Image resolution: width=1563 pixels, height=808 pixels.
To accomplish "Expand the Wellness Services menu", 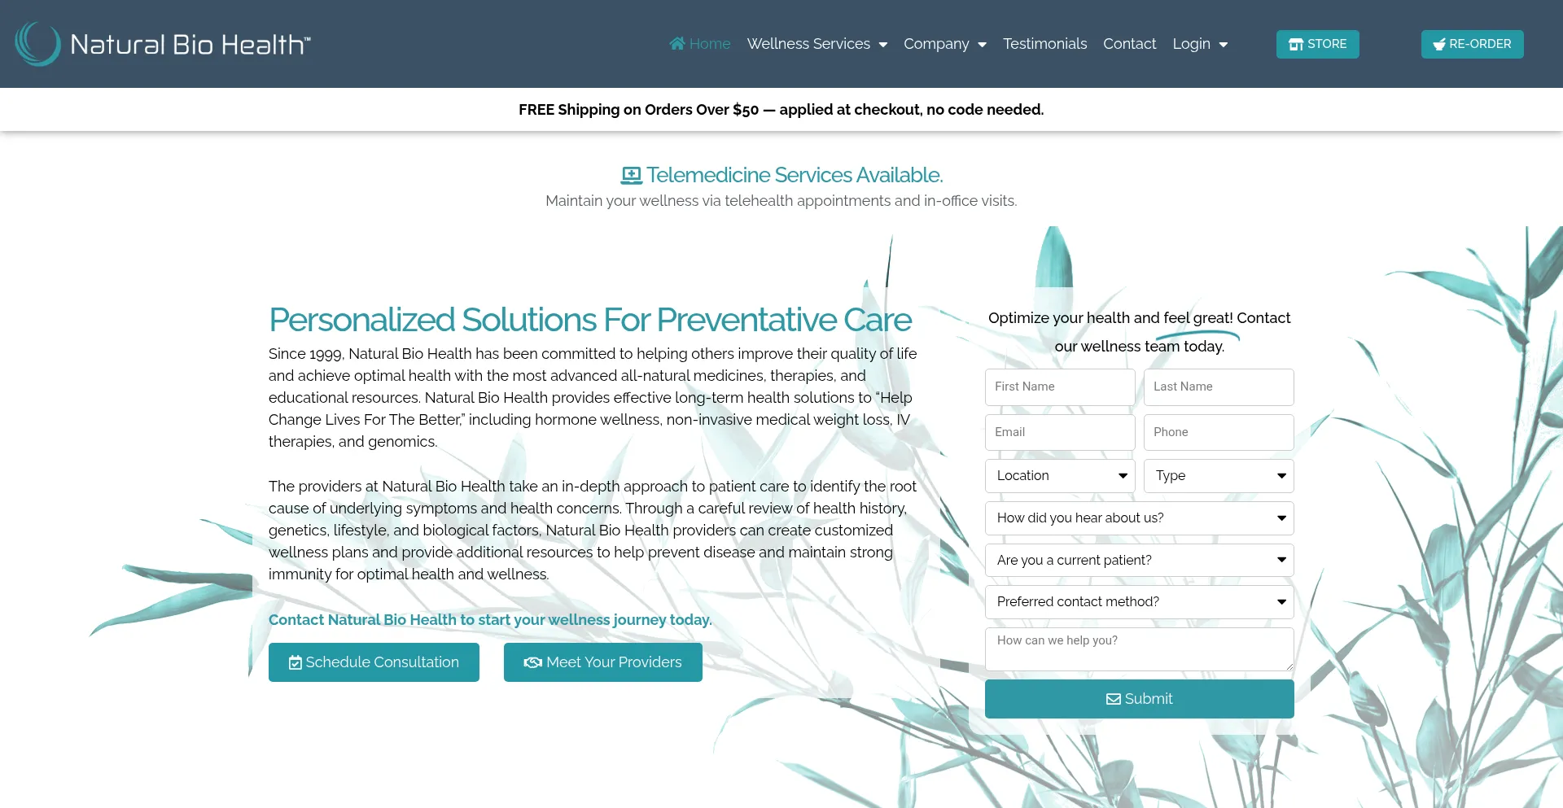I will 817,44.
